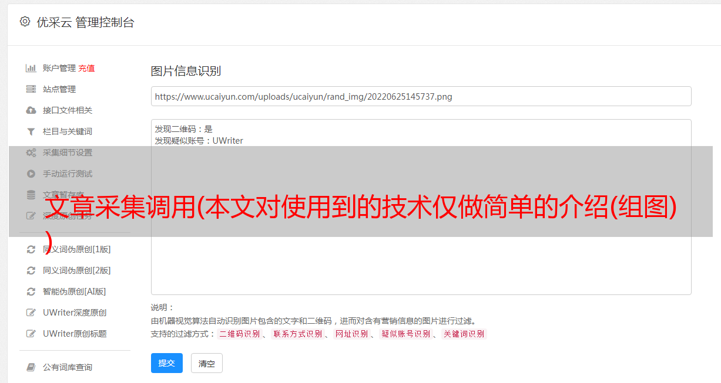Click the refresh icon for 智能伪原创[AI版]
This screenshot has height=383, width=721.
click(x=31, y=292)
